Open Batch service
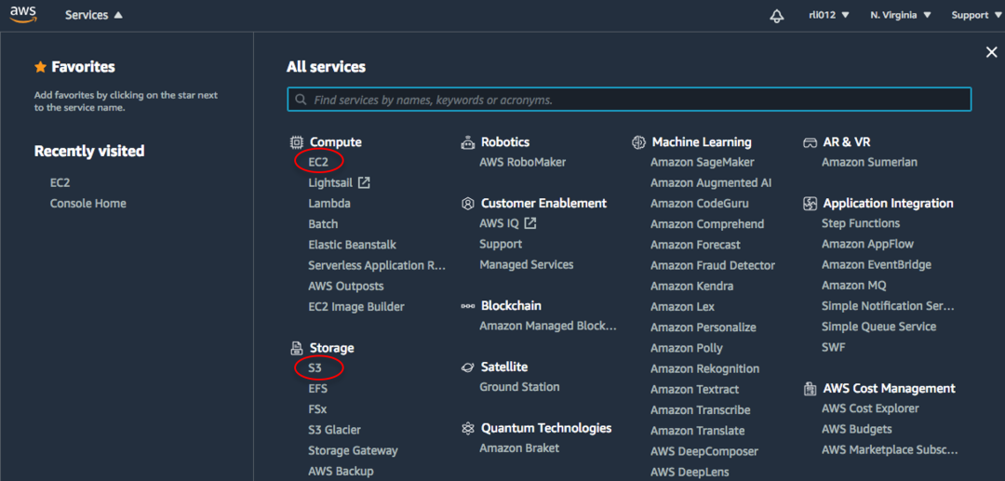This screenshot has width=1005, height=481. click(x=323, y=224)
